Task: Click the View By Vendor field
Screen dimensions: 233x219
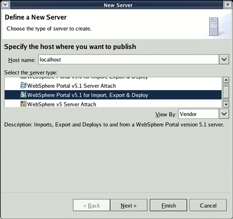Action: click(199, 114)
